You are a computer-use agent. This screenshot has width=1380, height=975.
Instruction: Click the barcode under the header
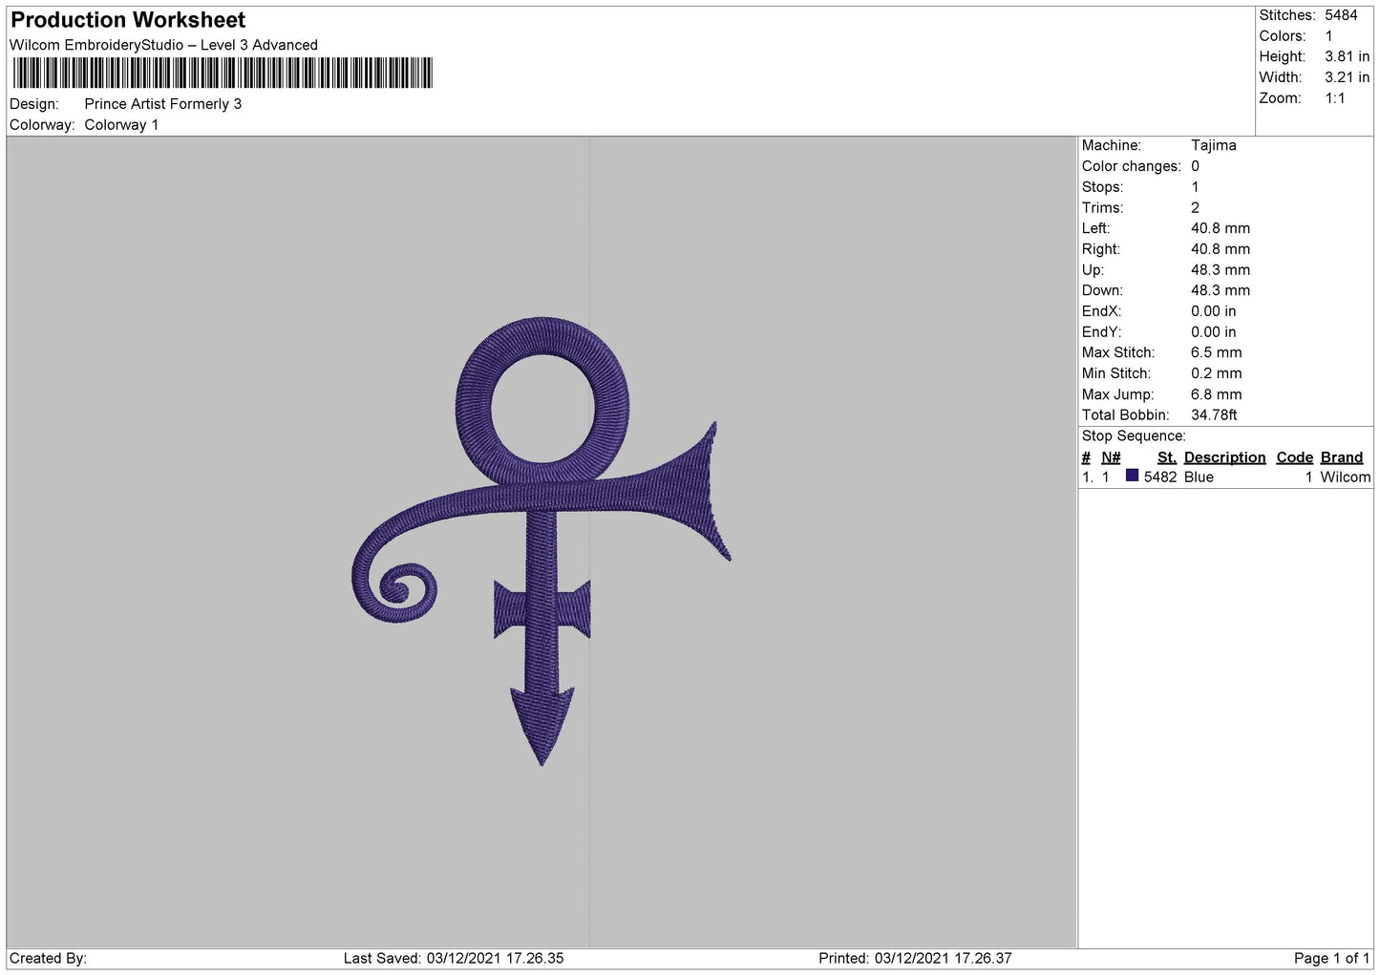click(x=223, y=74)
